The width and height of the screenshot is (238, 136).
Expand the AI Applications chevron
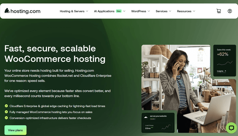click(124, 11)
